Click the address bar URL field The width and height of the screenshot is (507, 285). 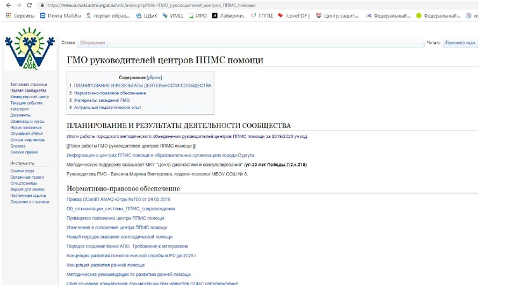(190, 5)
